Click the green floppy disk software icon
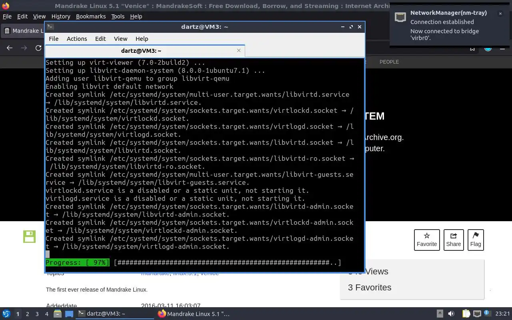512x320 pixels. coord(29,236)
